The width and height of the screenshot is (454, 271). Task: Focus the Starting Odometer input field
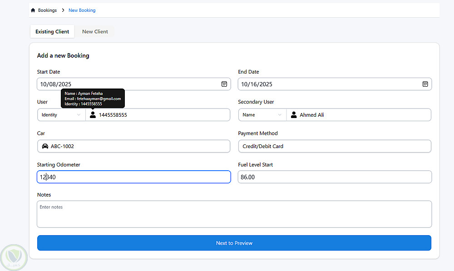(134, 177)
